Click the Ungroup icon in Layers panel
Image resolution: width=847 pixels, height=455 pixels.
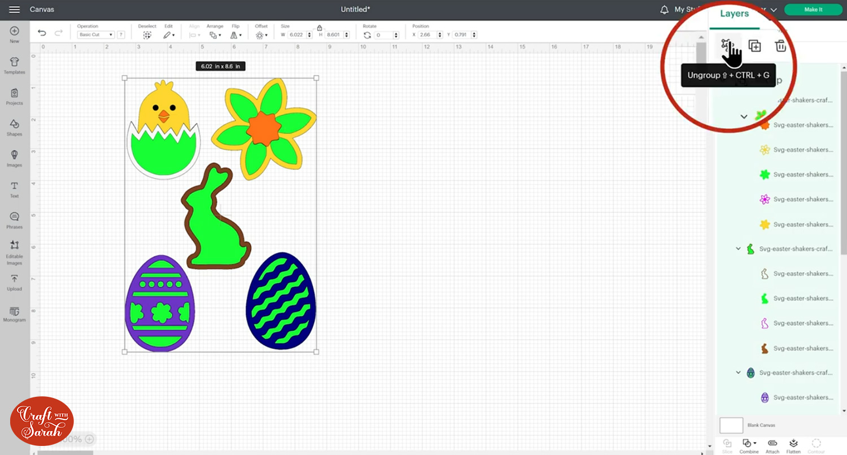(x=727, y=46)
